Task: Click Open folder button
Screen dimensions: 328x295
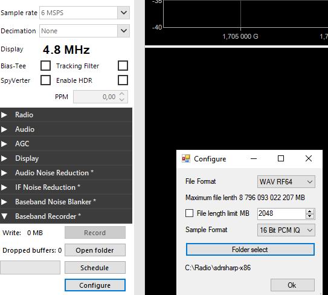Action: click(x=95, y=250)
